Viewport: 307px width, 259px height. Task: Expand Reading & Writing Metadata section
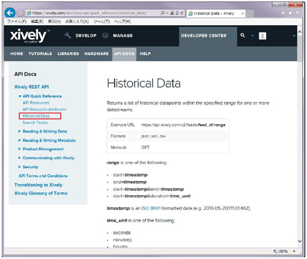click(x=20, y=141)
